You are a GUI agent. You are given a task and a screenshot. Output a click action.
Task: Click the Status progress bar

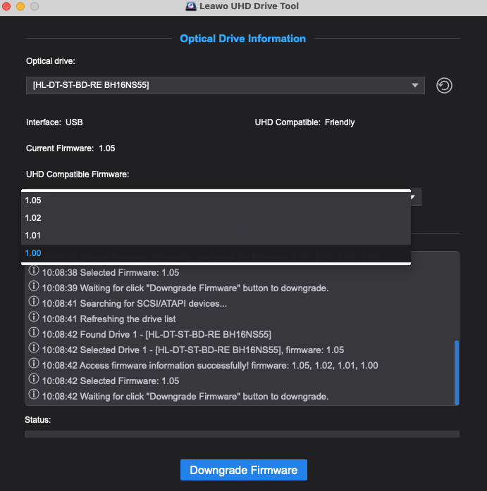pyautogui.click(x=242, y=434)
